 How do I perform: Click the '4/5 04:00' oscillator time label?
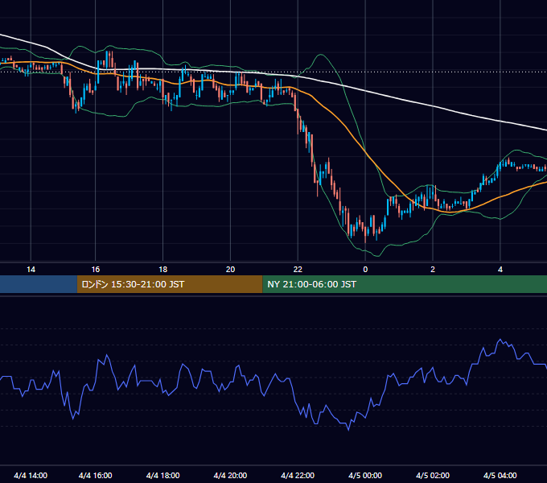click(x=500, y=475)
